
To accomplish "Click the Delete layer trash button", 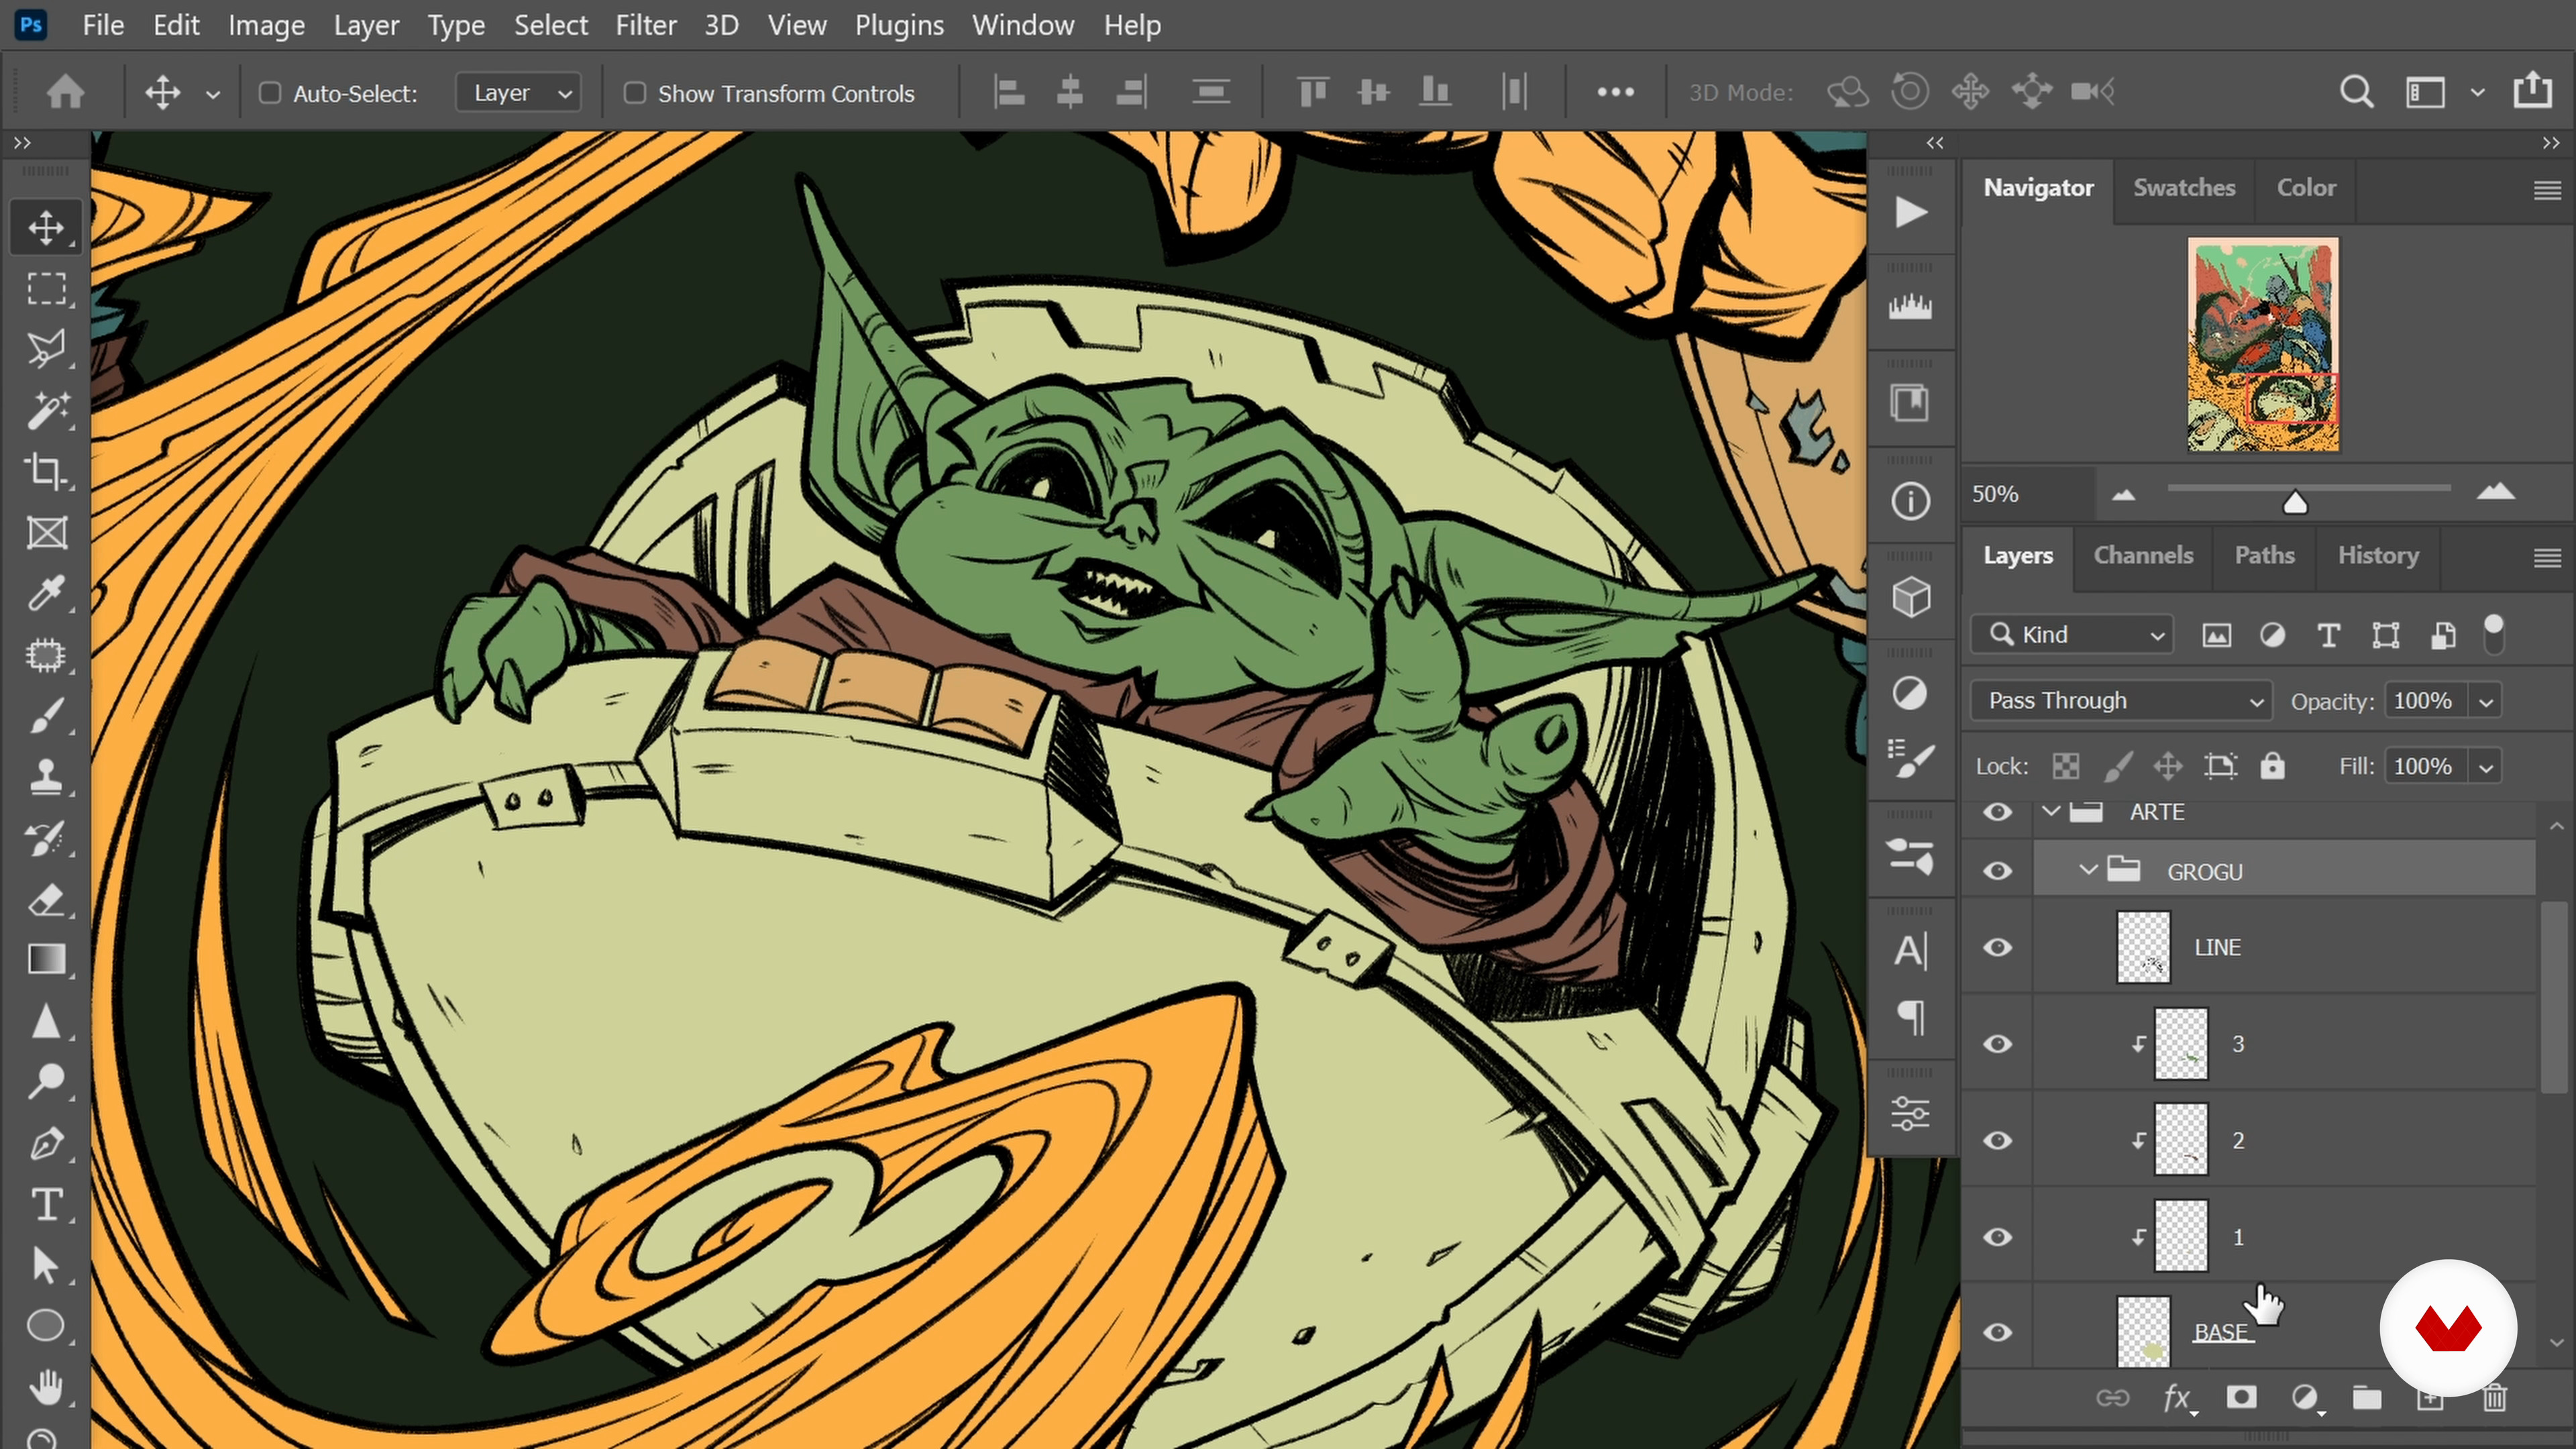I will click(x=2494, y=1398).
